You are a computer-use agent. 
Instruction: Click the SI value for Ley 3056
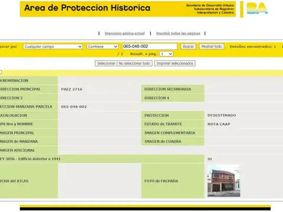[x=210, y=159]
